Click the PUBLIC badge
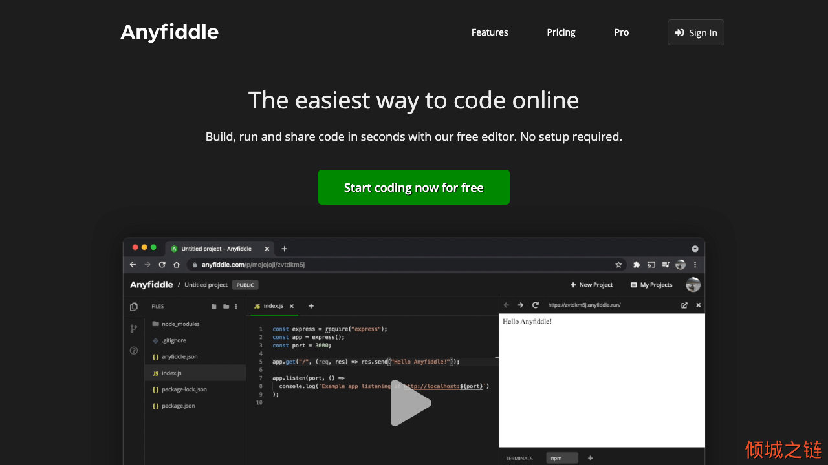Viewport: 828px width, 465px height. pyautogui.click(x=245, y=285)
